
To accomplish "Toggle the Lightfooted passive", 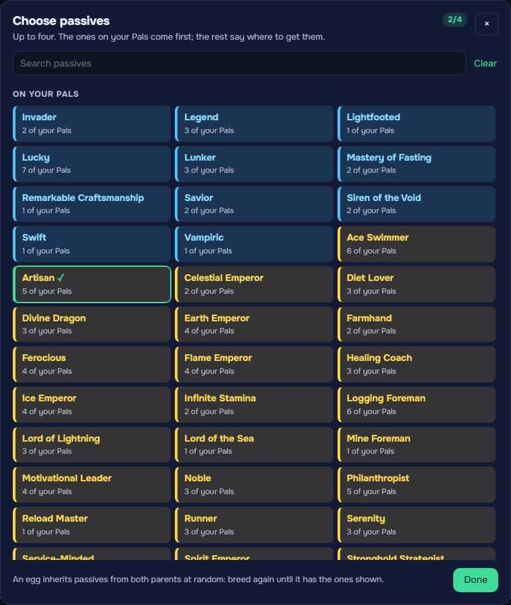I will pyautogui.click(x=416, y=124).
